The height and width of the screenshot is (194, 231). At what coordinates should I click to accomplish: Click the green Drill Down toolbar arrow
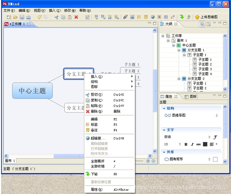pyautogui.click(x=182, y=17)
